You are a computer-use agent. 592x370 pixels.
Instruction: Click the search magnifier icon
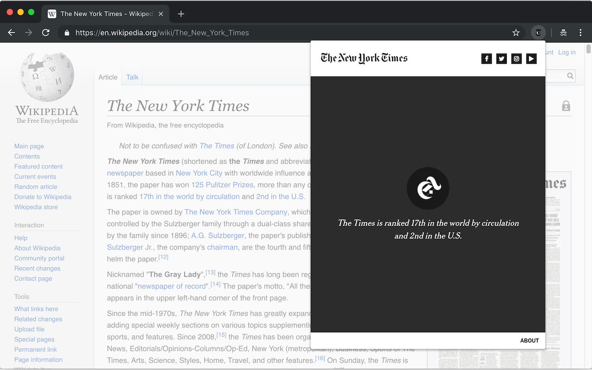point(570,76)
